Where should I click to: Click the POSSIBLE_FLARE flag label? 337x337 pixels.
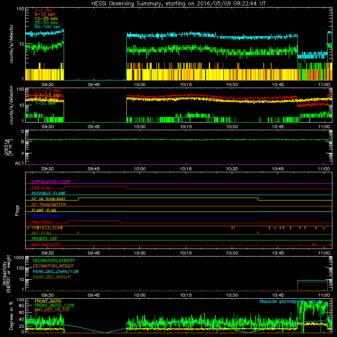coord(48,193)
